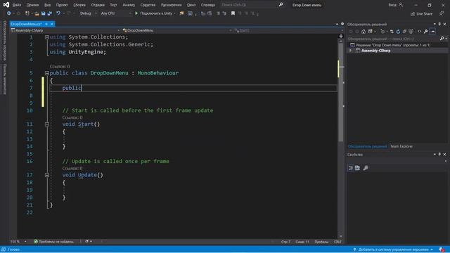Collapse the using directives block at line 1

(47, 37)
